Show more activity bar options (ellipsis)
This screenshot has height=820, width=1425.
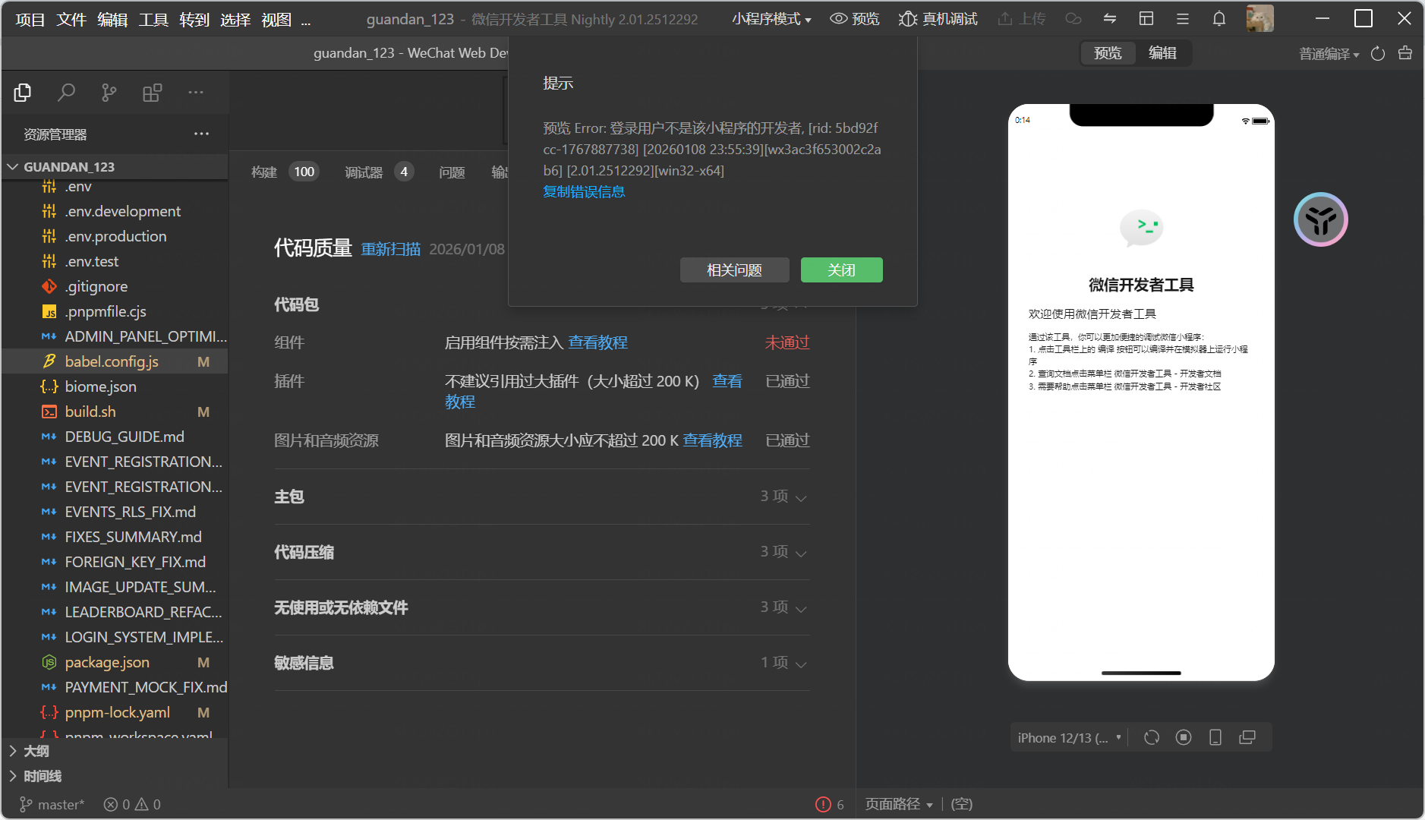[196, 93]
